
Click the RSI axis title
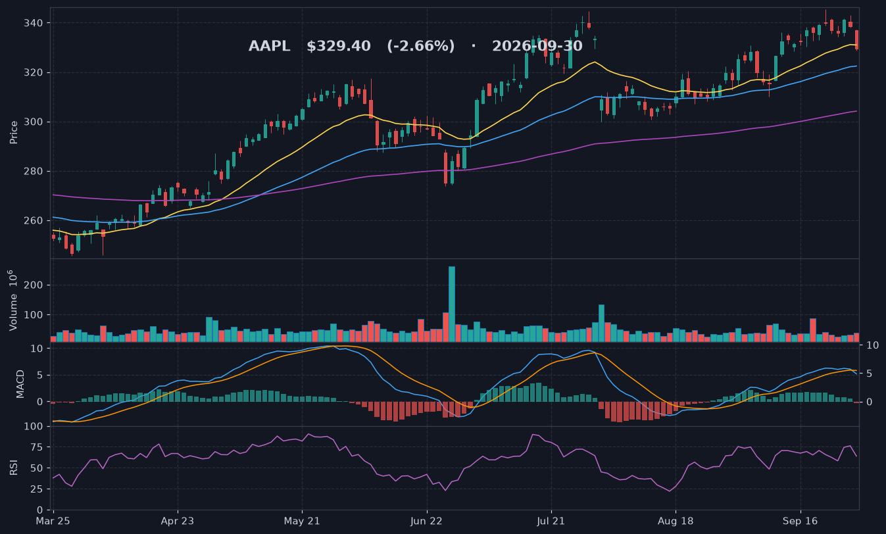(14, 468)
